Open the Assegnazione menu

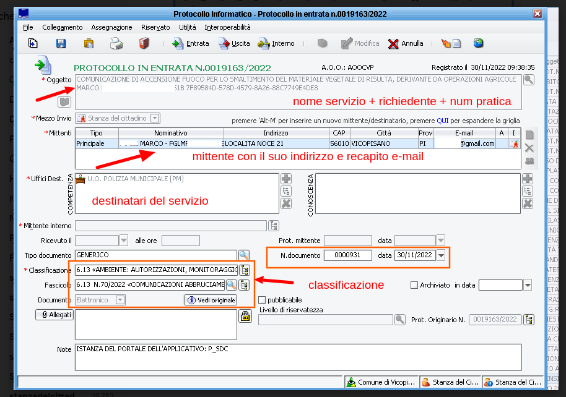point(111,27)
